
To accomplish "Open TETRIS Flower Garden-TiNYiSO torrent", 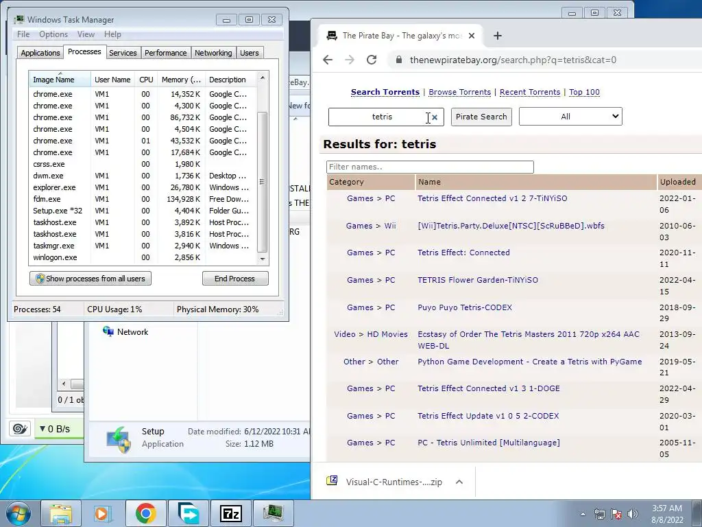I will pyautogui.click(x=478, y=280).
